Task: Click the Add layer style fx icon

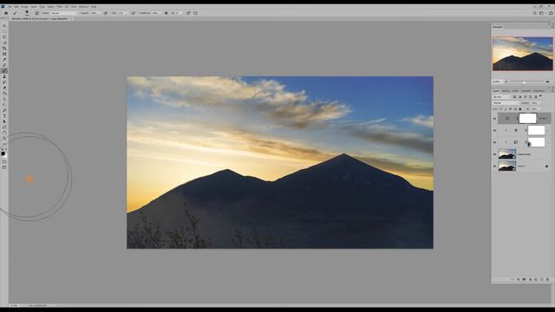Action: 519,279
